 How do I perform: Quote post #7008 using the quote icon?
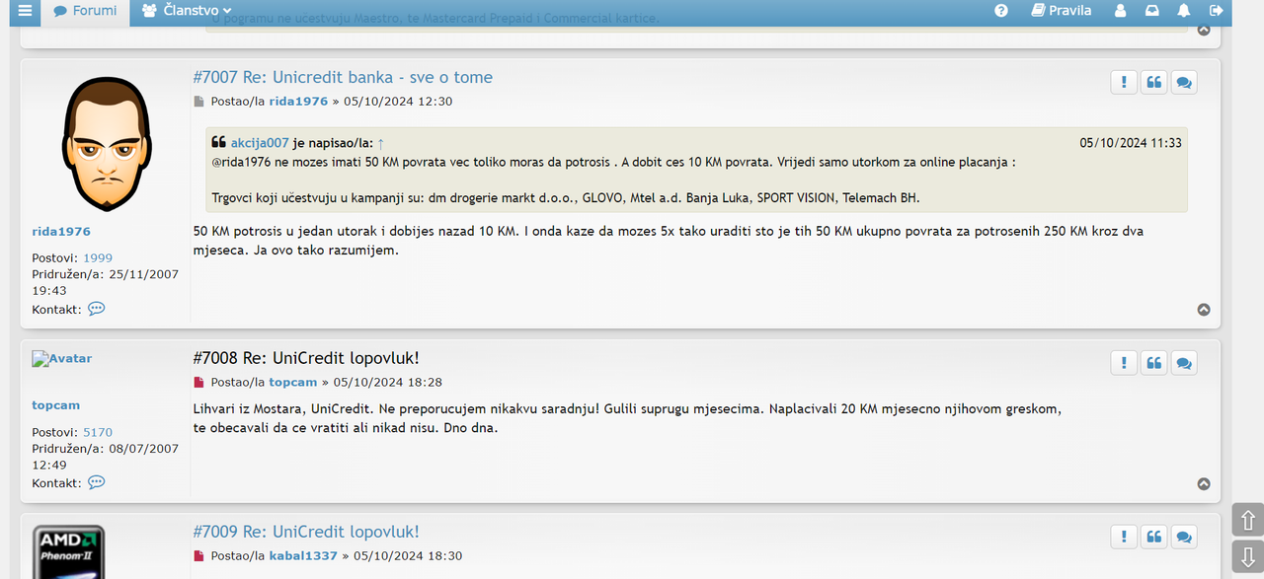click(1153, 363)
